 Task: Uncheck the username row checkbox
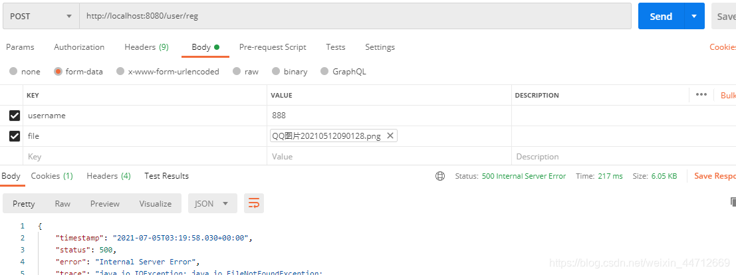15,116
